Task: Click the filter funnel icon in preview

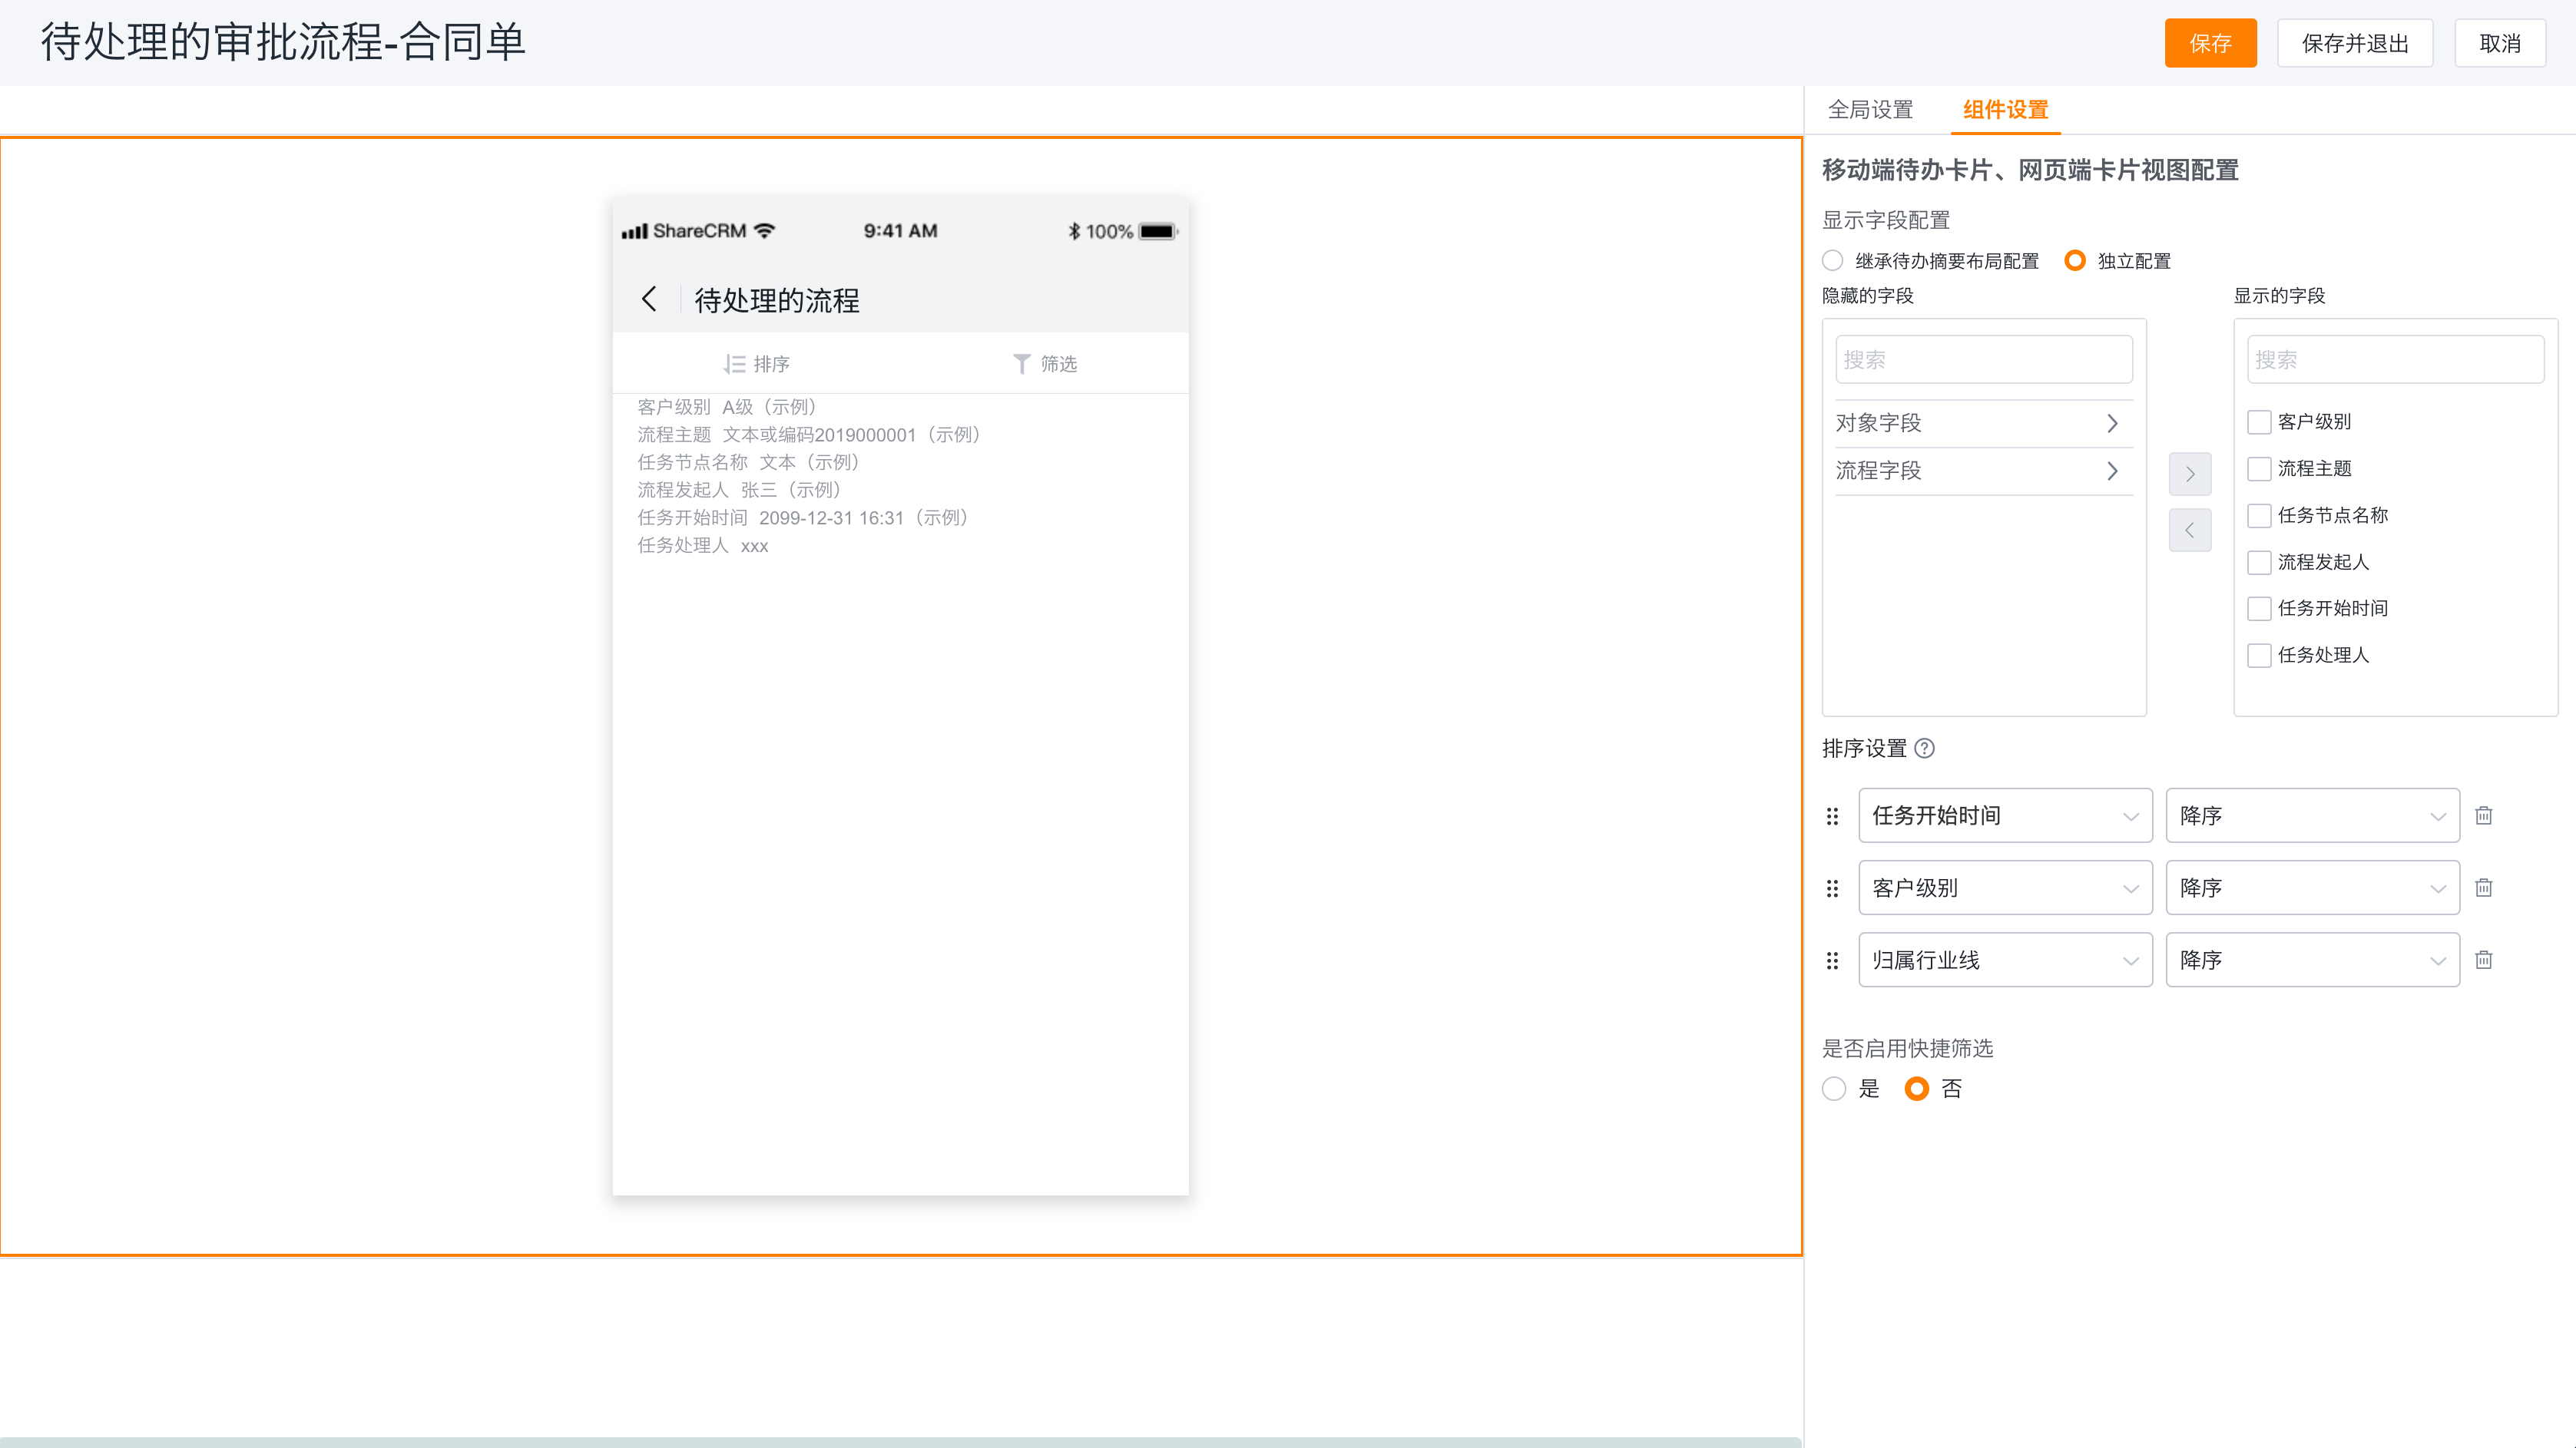Action: tap(1021, 364)
